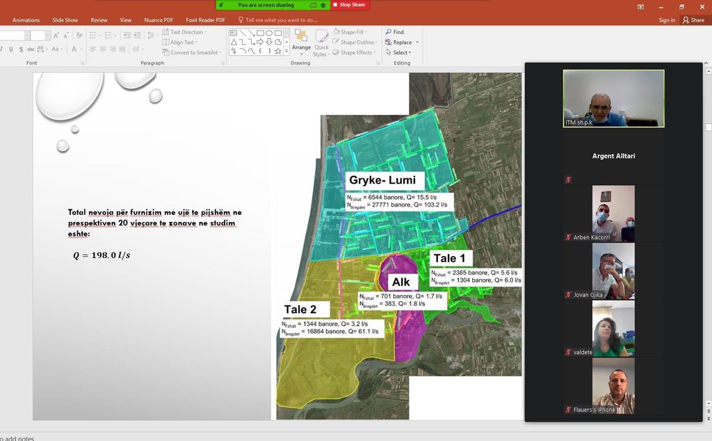The height and width of the screenshot is (441, 712).
Task: Open the Ribbon Display Options icon
Action: [640, 7]
